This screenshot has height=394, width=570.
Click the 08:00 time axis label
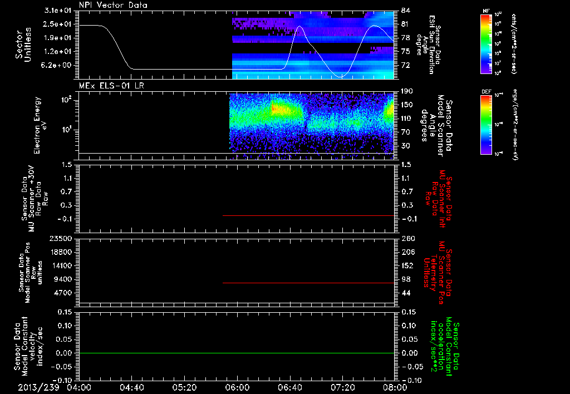click(395, 388)
